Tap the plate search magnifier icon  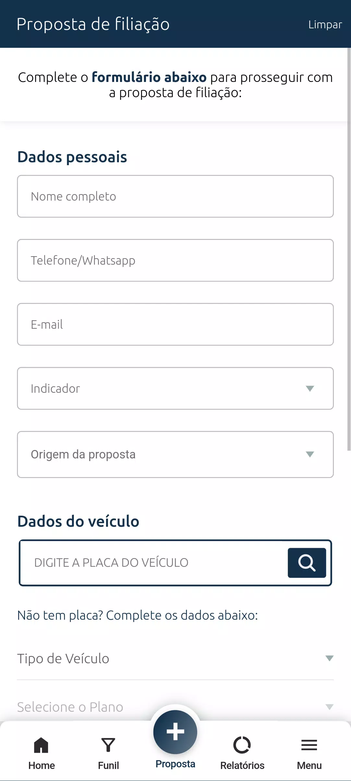[x=307, y=563]
